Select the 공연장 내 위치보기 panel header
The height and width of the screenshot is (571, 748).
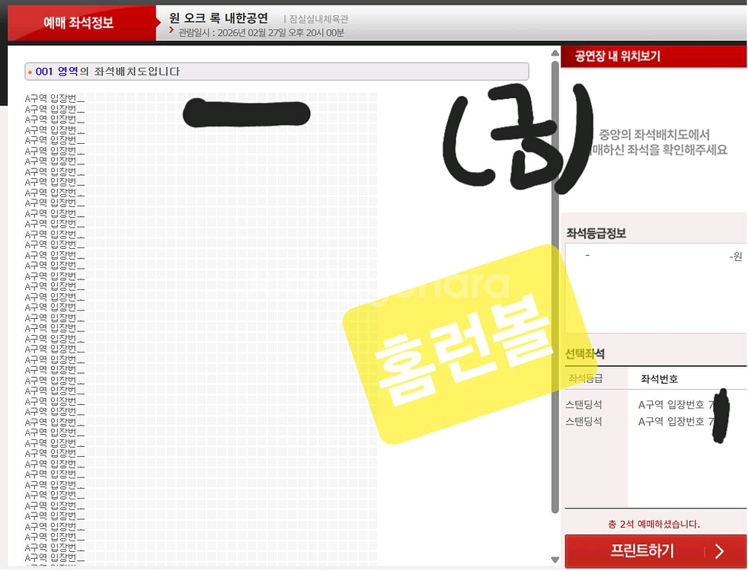tap(618, 56)
